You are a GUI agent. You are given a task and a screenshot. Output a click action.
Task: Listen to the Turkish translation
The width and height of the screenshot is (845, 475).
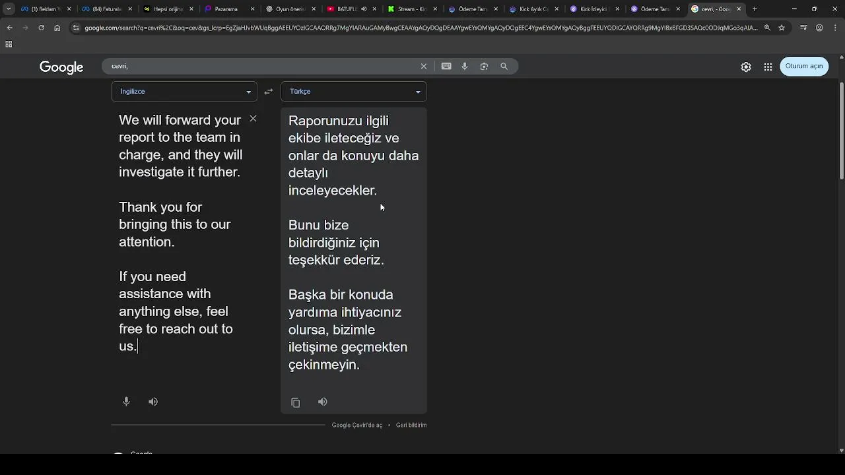pyautogui.click(x=323, y=402)
